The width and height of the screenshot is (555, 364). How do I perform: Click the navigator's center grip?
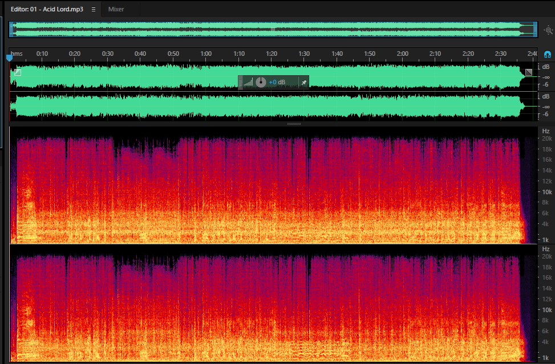tap(273, 29)
